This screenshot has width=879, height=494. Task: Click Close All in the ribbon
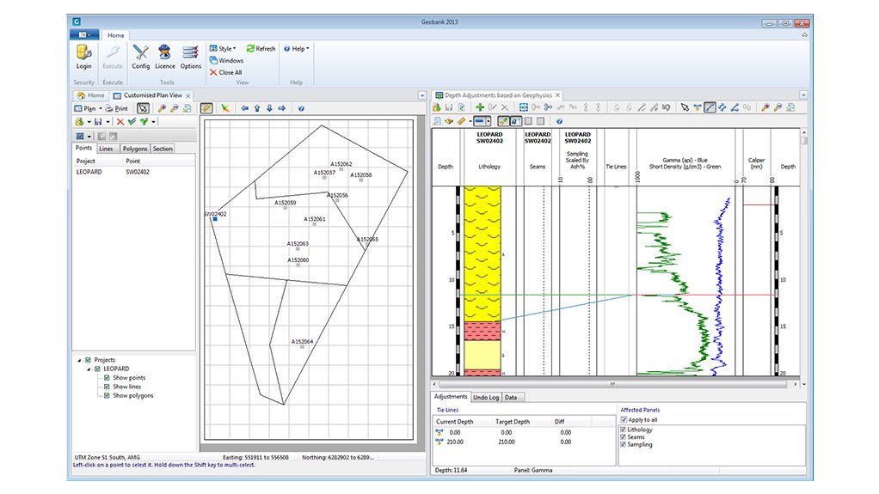226,72
